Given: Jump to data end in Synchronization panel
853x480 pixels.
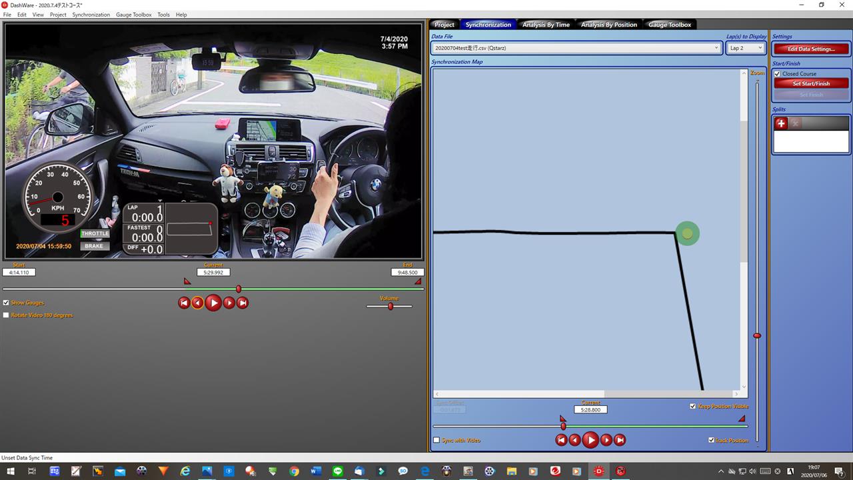Looking at the screenshot, I should pos(620,440).
